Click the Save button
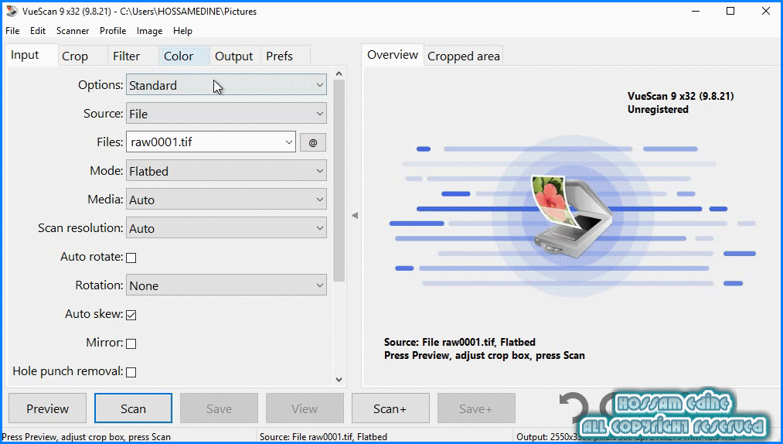783x444 pixels. click(x=220, y=408)
